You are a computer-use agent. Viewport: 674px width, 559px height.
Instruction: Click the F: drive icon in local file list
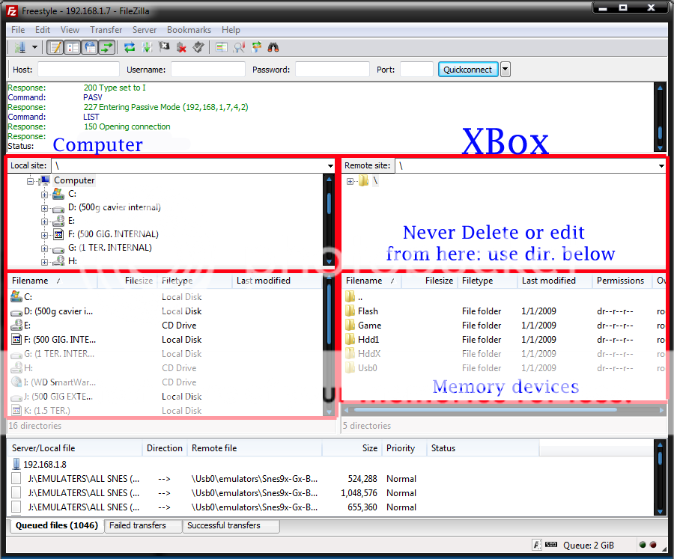pos(16,340)
